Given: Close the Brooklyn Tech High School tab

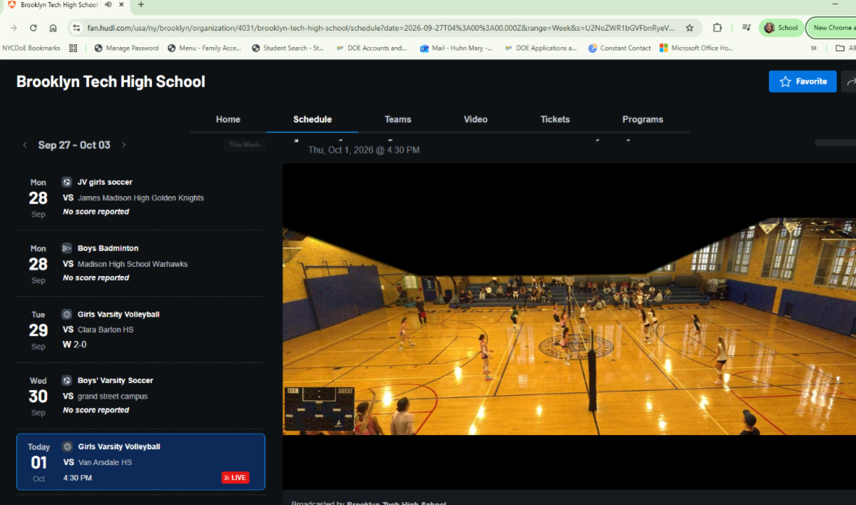Looking at the screenshot, I should pos(121,4).
